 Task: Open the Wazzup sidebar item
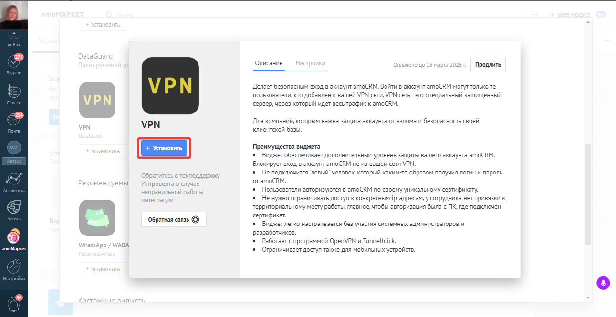point(14,153)
